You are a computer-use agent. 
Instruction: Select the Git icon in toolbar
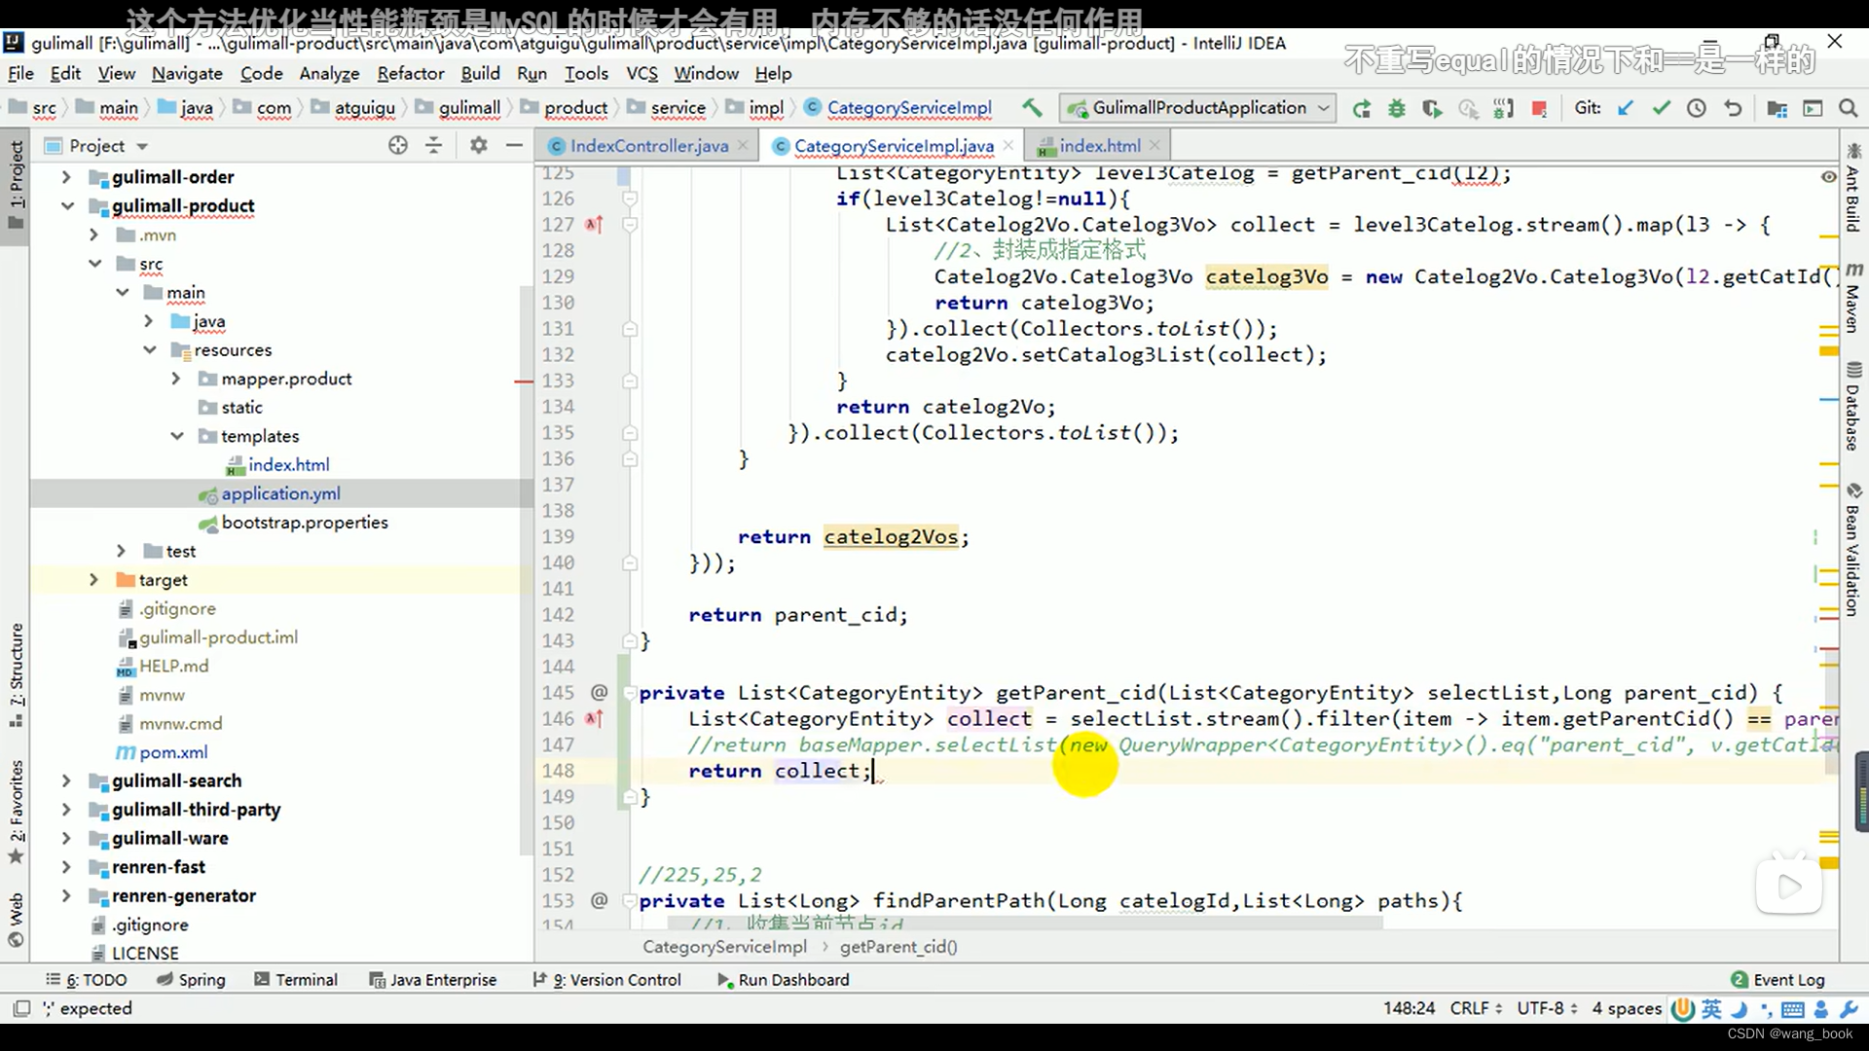[x=1588, y=108]
